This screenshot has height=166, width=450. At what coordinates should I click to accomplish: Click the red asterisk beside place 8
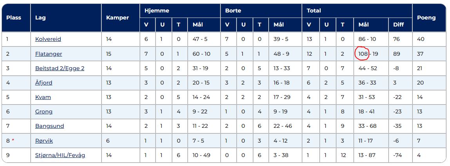[13, 140]
